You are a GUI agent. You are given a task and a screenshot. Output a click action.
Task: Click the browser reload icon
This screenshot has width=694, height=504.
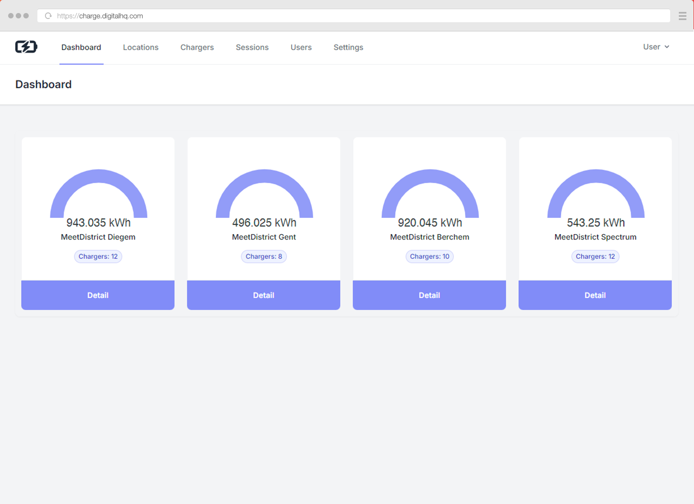coord(48,16)
